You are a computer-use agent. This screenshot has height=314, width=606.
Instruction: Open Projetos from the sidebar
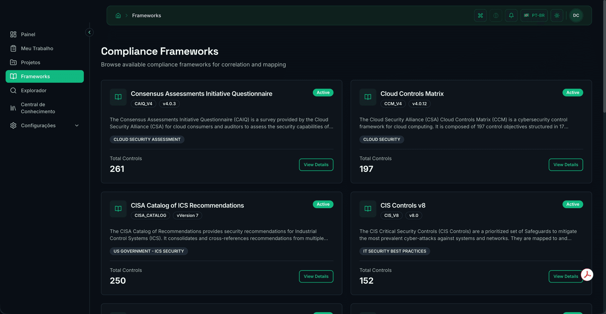(30, 62)
